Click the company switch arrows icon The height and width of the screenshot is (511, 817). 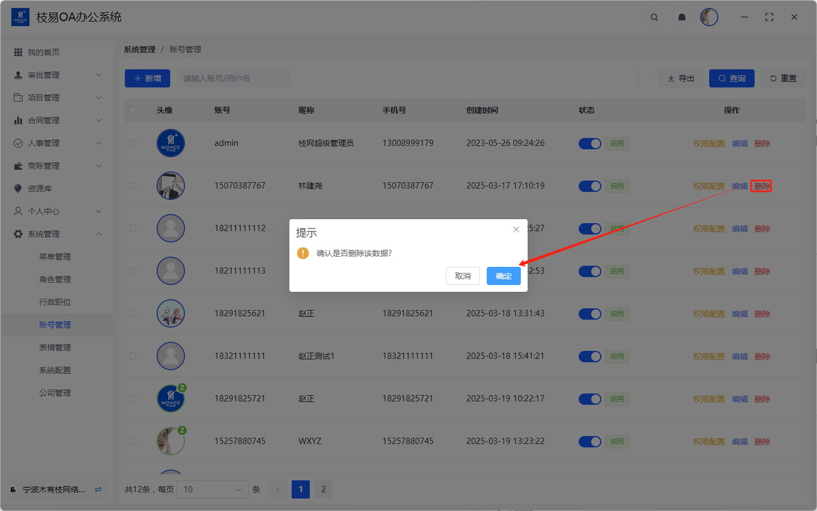point(98,489)
